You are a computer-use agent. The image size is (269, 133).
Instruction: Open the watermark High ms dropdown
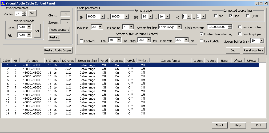coord(149,40)
